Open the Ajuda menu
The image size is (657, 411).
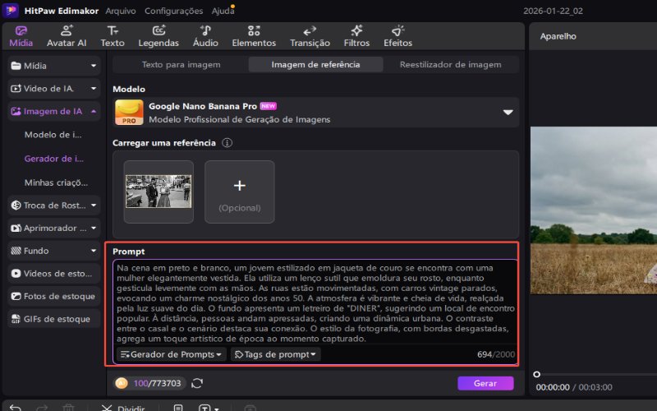(x=223, y=11)
